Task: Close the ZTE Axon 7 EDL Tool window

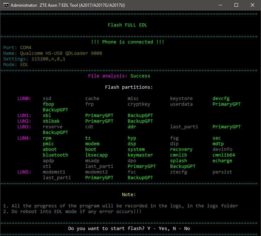Action: click(x=253, y=5)
